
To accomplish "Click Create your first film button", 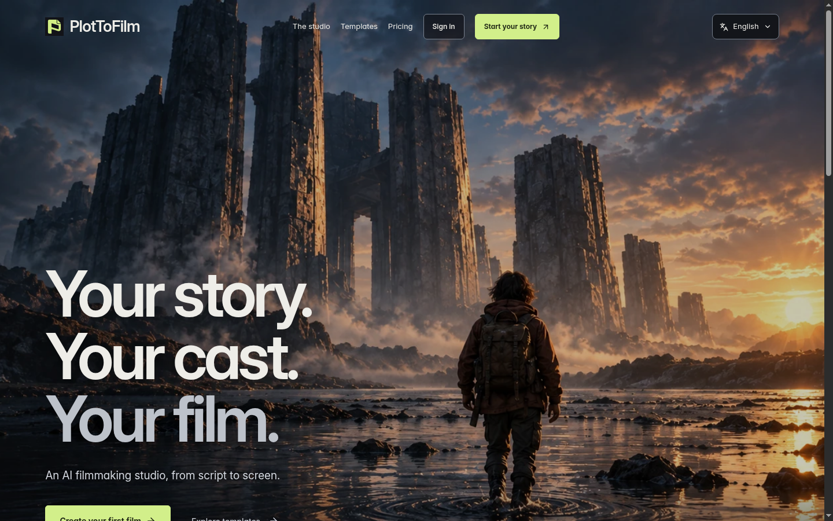I will tap(108, 513).
